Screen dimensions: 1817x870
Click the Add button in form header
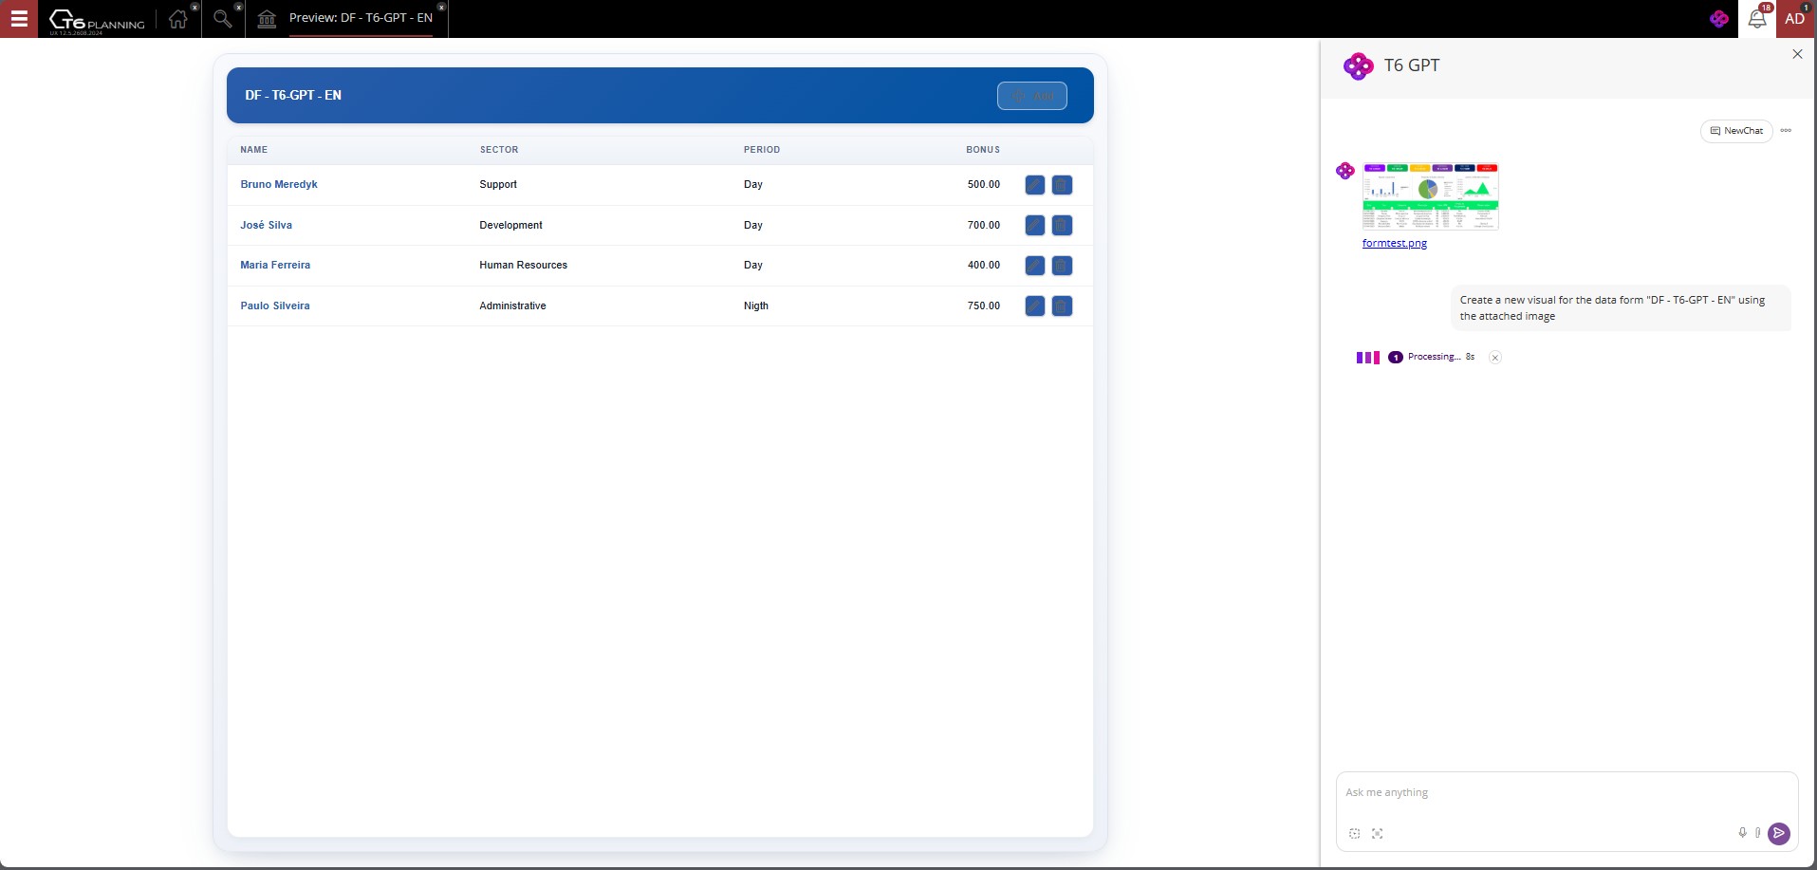[x=1032, y=96]
